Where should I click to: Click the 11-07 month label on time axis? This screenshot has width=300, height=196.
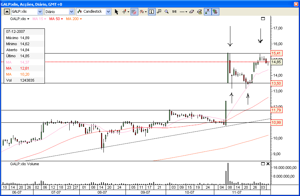(x=237, y=192)
